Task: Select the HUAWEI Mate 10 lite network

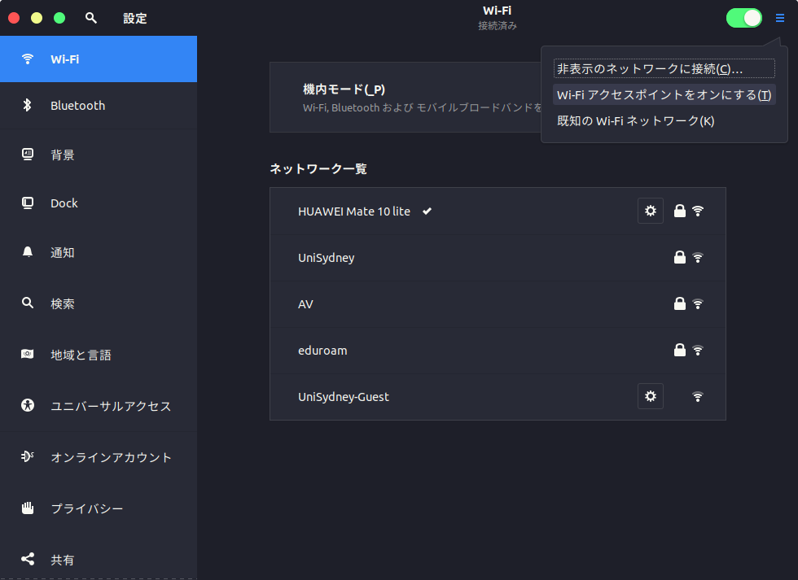Action: 498,211
